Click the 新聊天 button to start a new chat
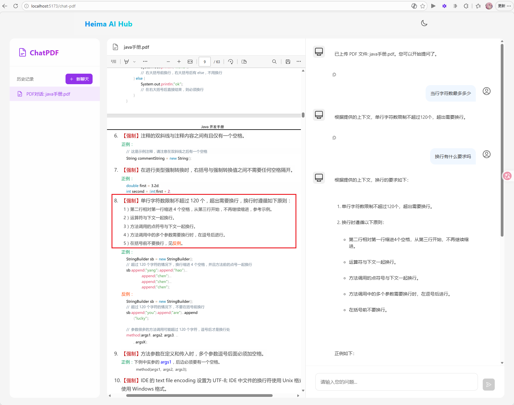This screenshot has width=514, height=405. (79, 79)
